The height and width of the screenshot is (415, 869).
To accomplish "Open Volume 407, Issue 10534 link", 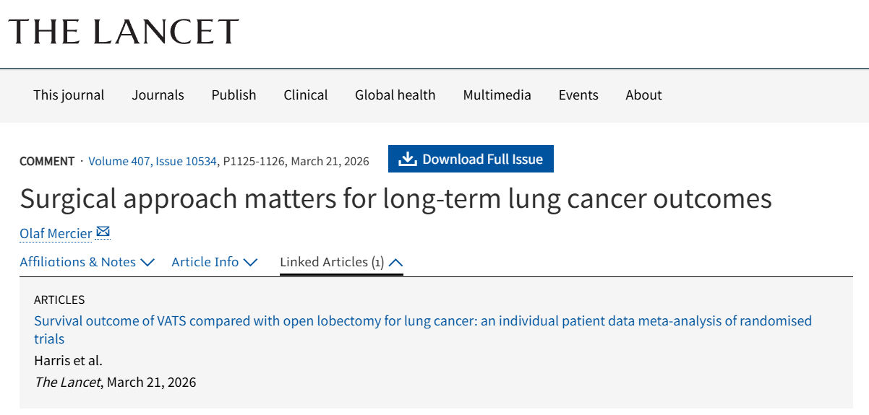I will (153, 162).
